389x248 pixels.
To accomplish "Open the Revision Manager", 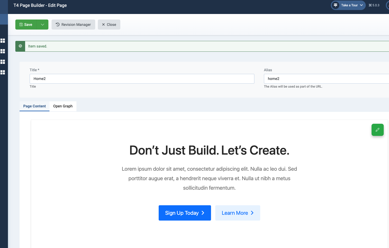I will pyautogui.click(x=73, y=25).
